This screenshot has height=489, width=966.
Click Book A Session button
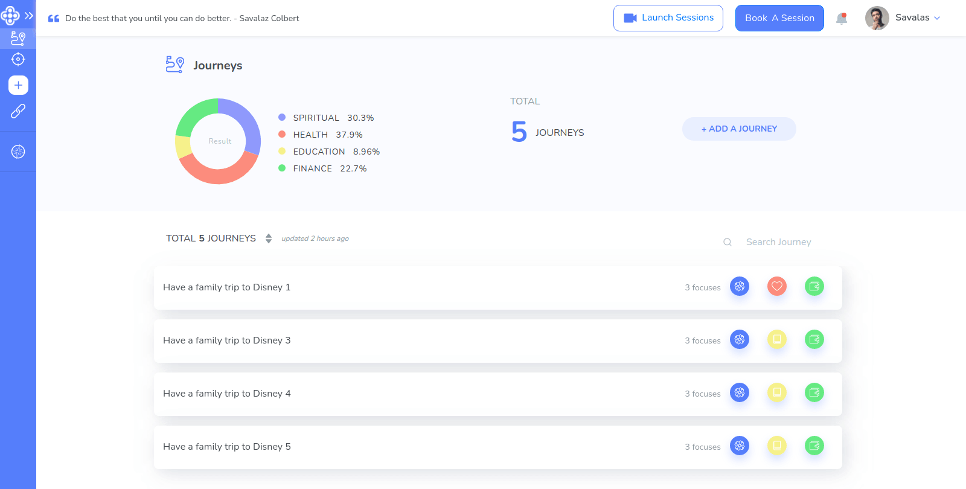pos(779,18)
